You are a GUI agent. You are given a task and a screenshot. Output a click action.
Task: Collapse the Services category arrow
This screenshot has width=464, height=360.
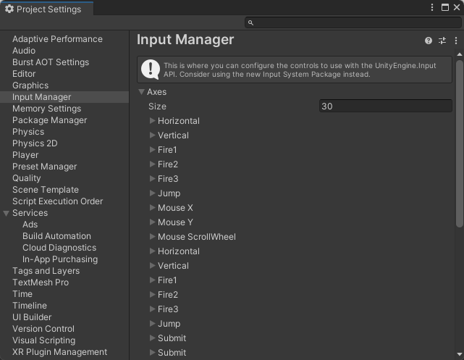[7, 213]
